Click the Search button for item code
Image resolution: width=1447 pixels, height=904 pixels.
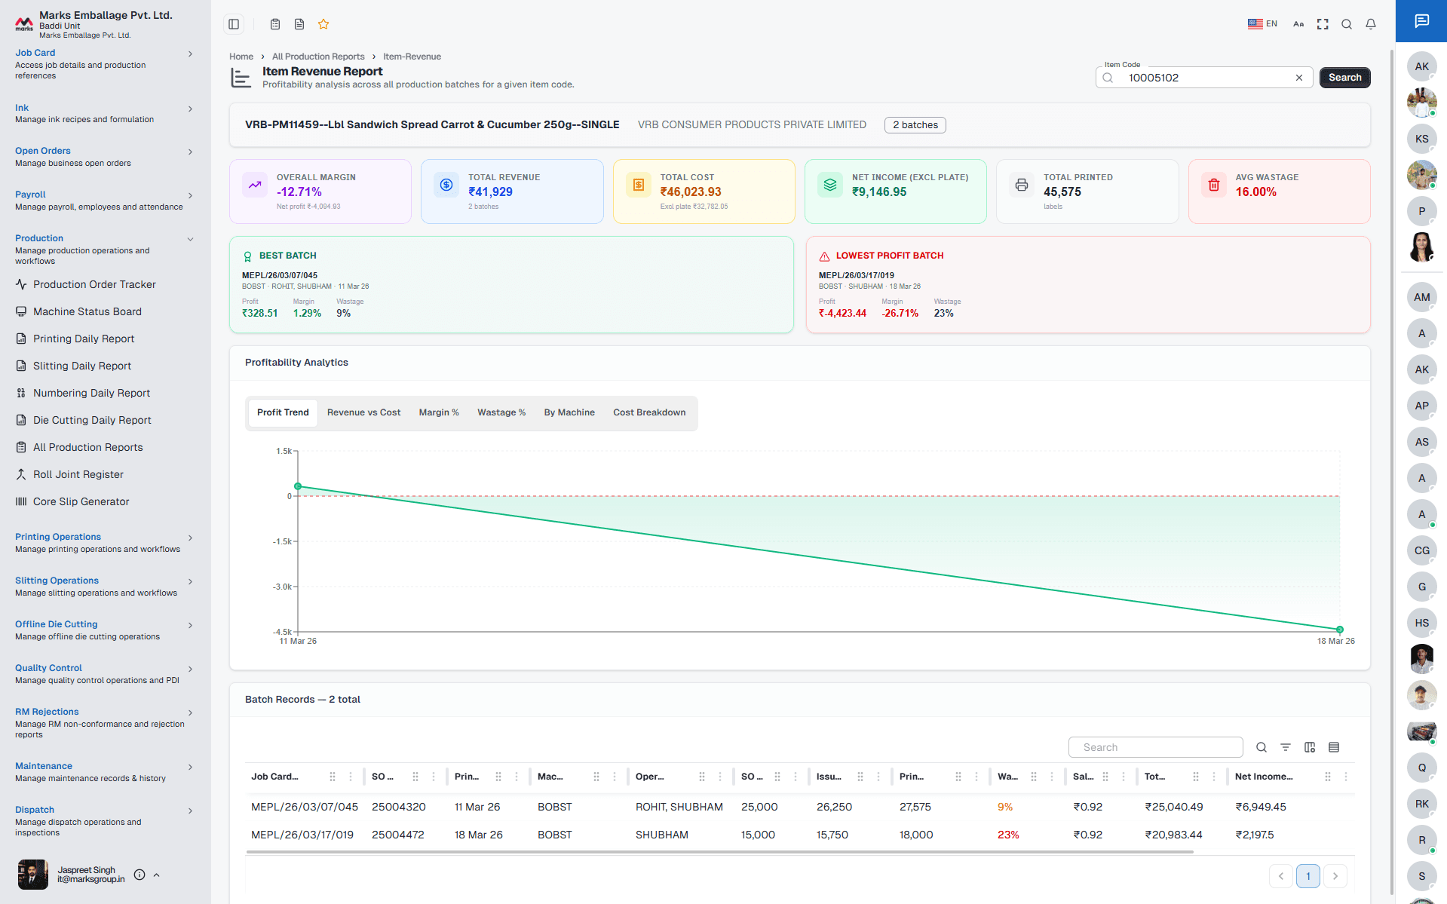(1344, 78)
